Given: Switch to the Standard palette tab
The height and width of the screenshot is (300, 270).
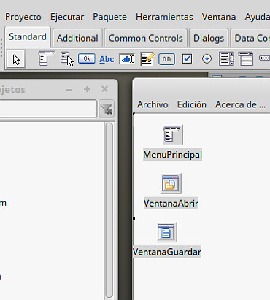Looking at the screenshot, I should pyautogui.click(x=28, y=36).
